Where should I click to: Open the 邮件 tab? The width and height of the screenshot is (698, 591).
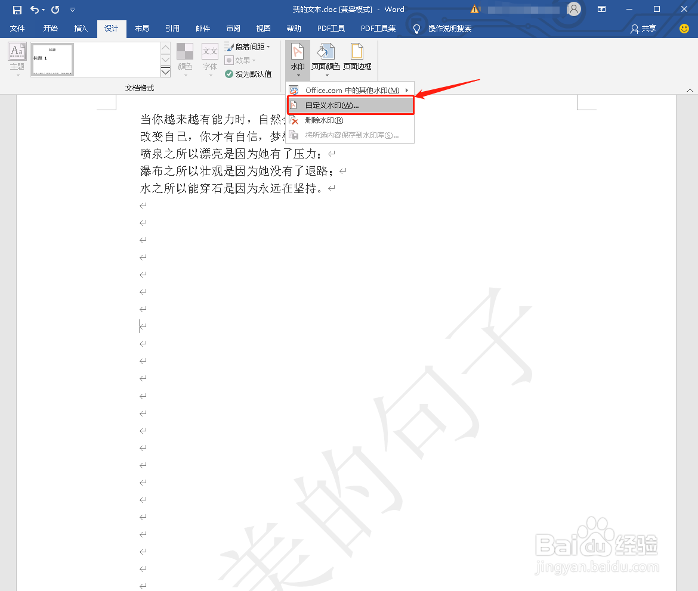[x=203, y=29]
